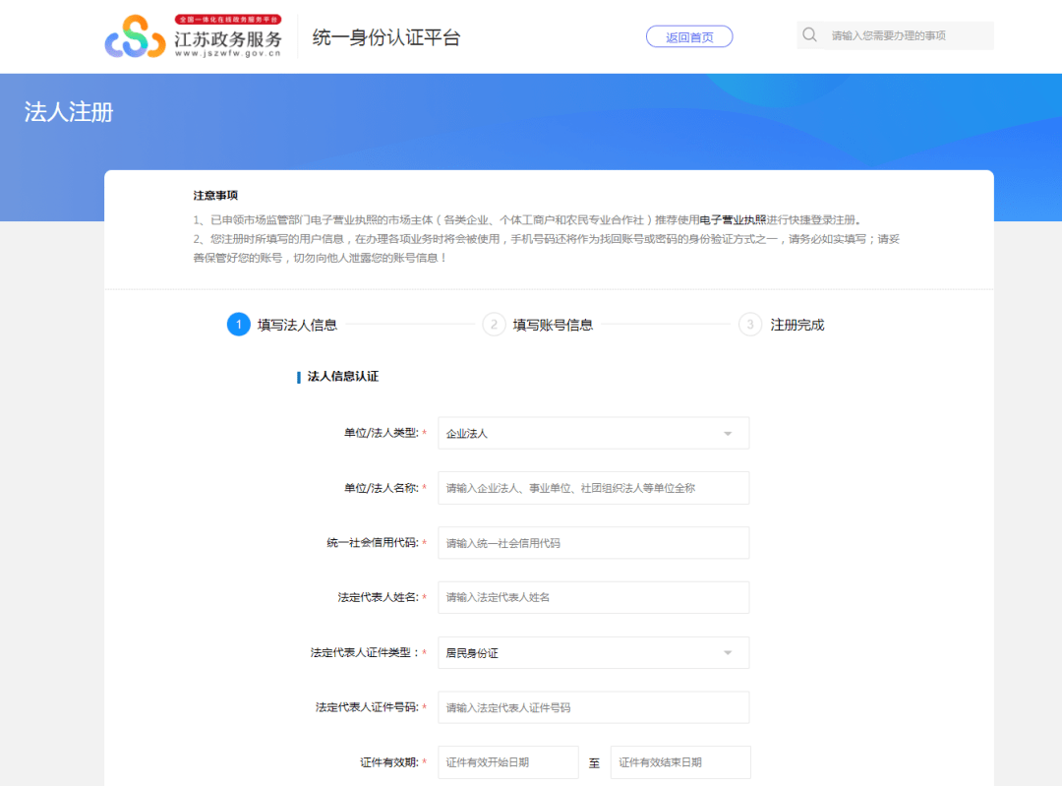Click the 法定代表人姓名 input field
The width and height of the screenshot is (1062, 786).
[x=593, y=598]
